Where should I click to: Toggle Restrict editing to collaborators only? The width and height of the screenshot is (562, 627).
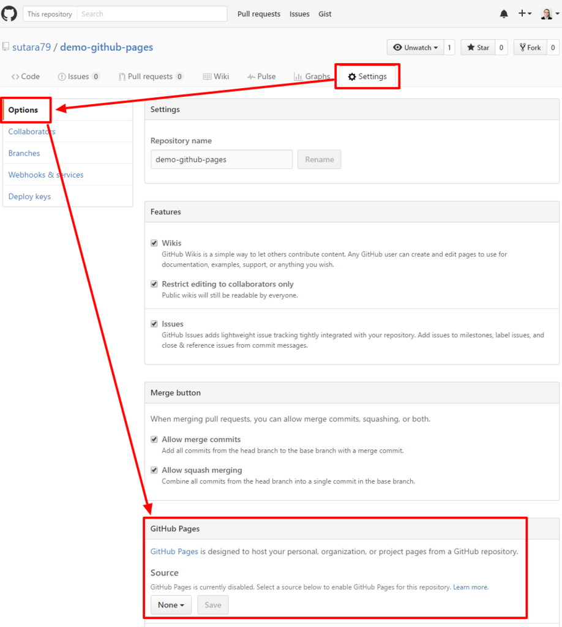(154, 284)
